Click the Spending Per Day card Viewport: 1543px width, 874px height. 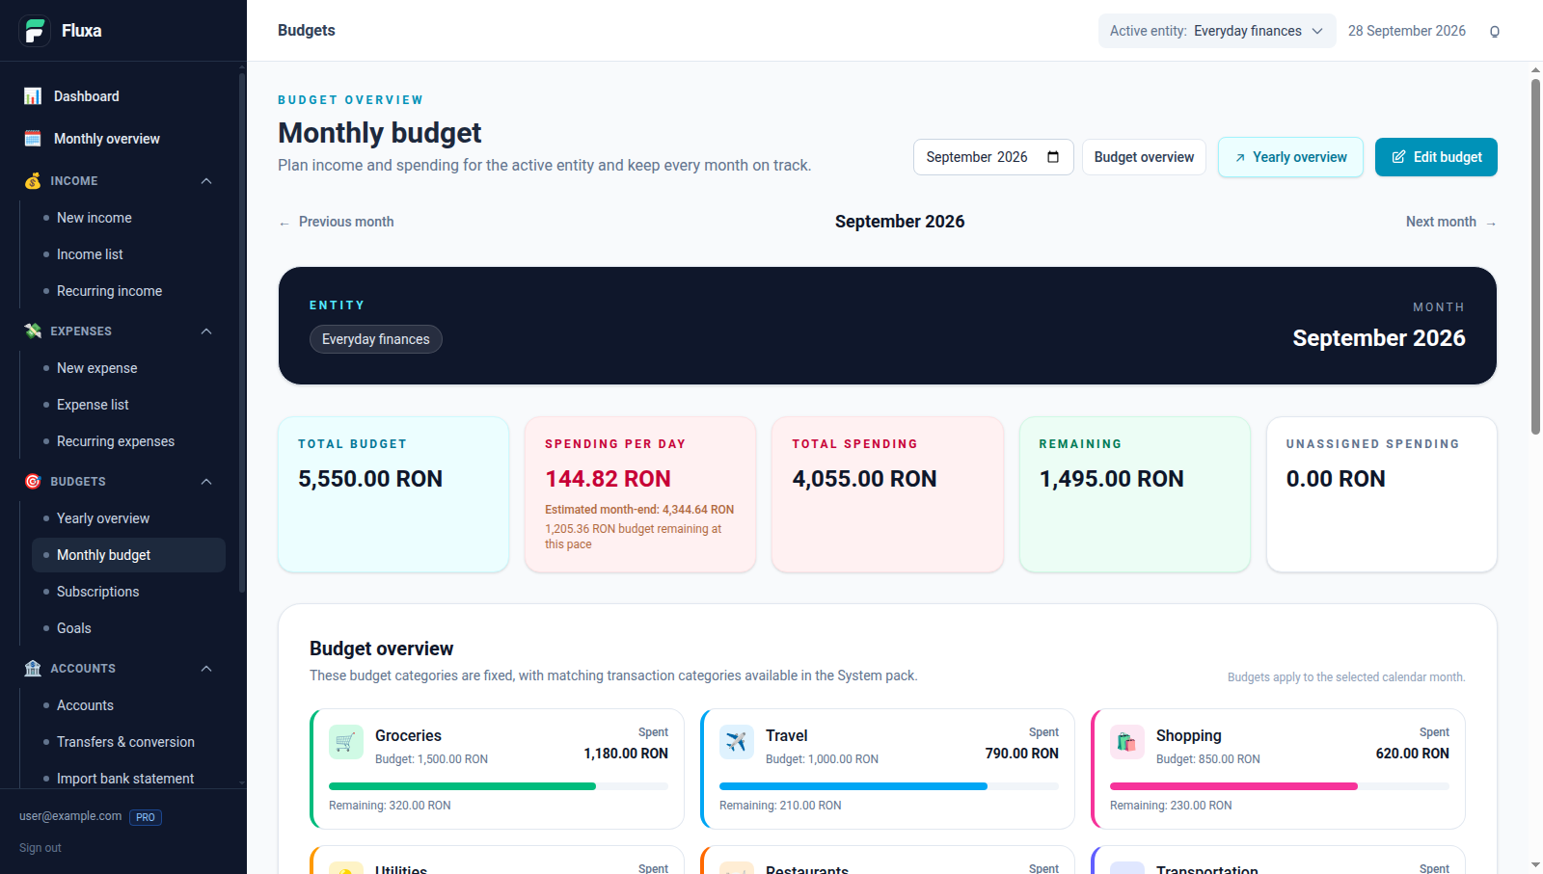pyautogui.click(x=640, y=494)
